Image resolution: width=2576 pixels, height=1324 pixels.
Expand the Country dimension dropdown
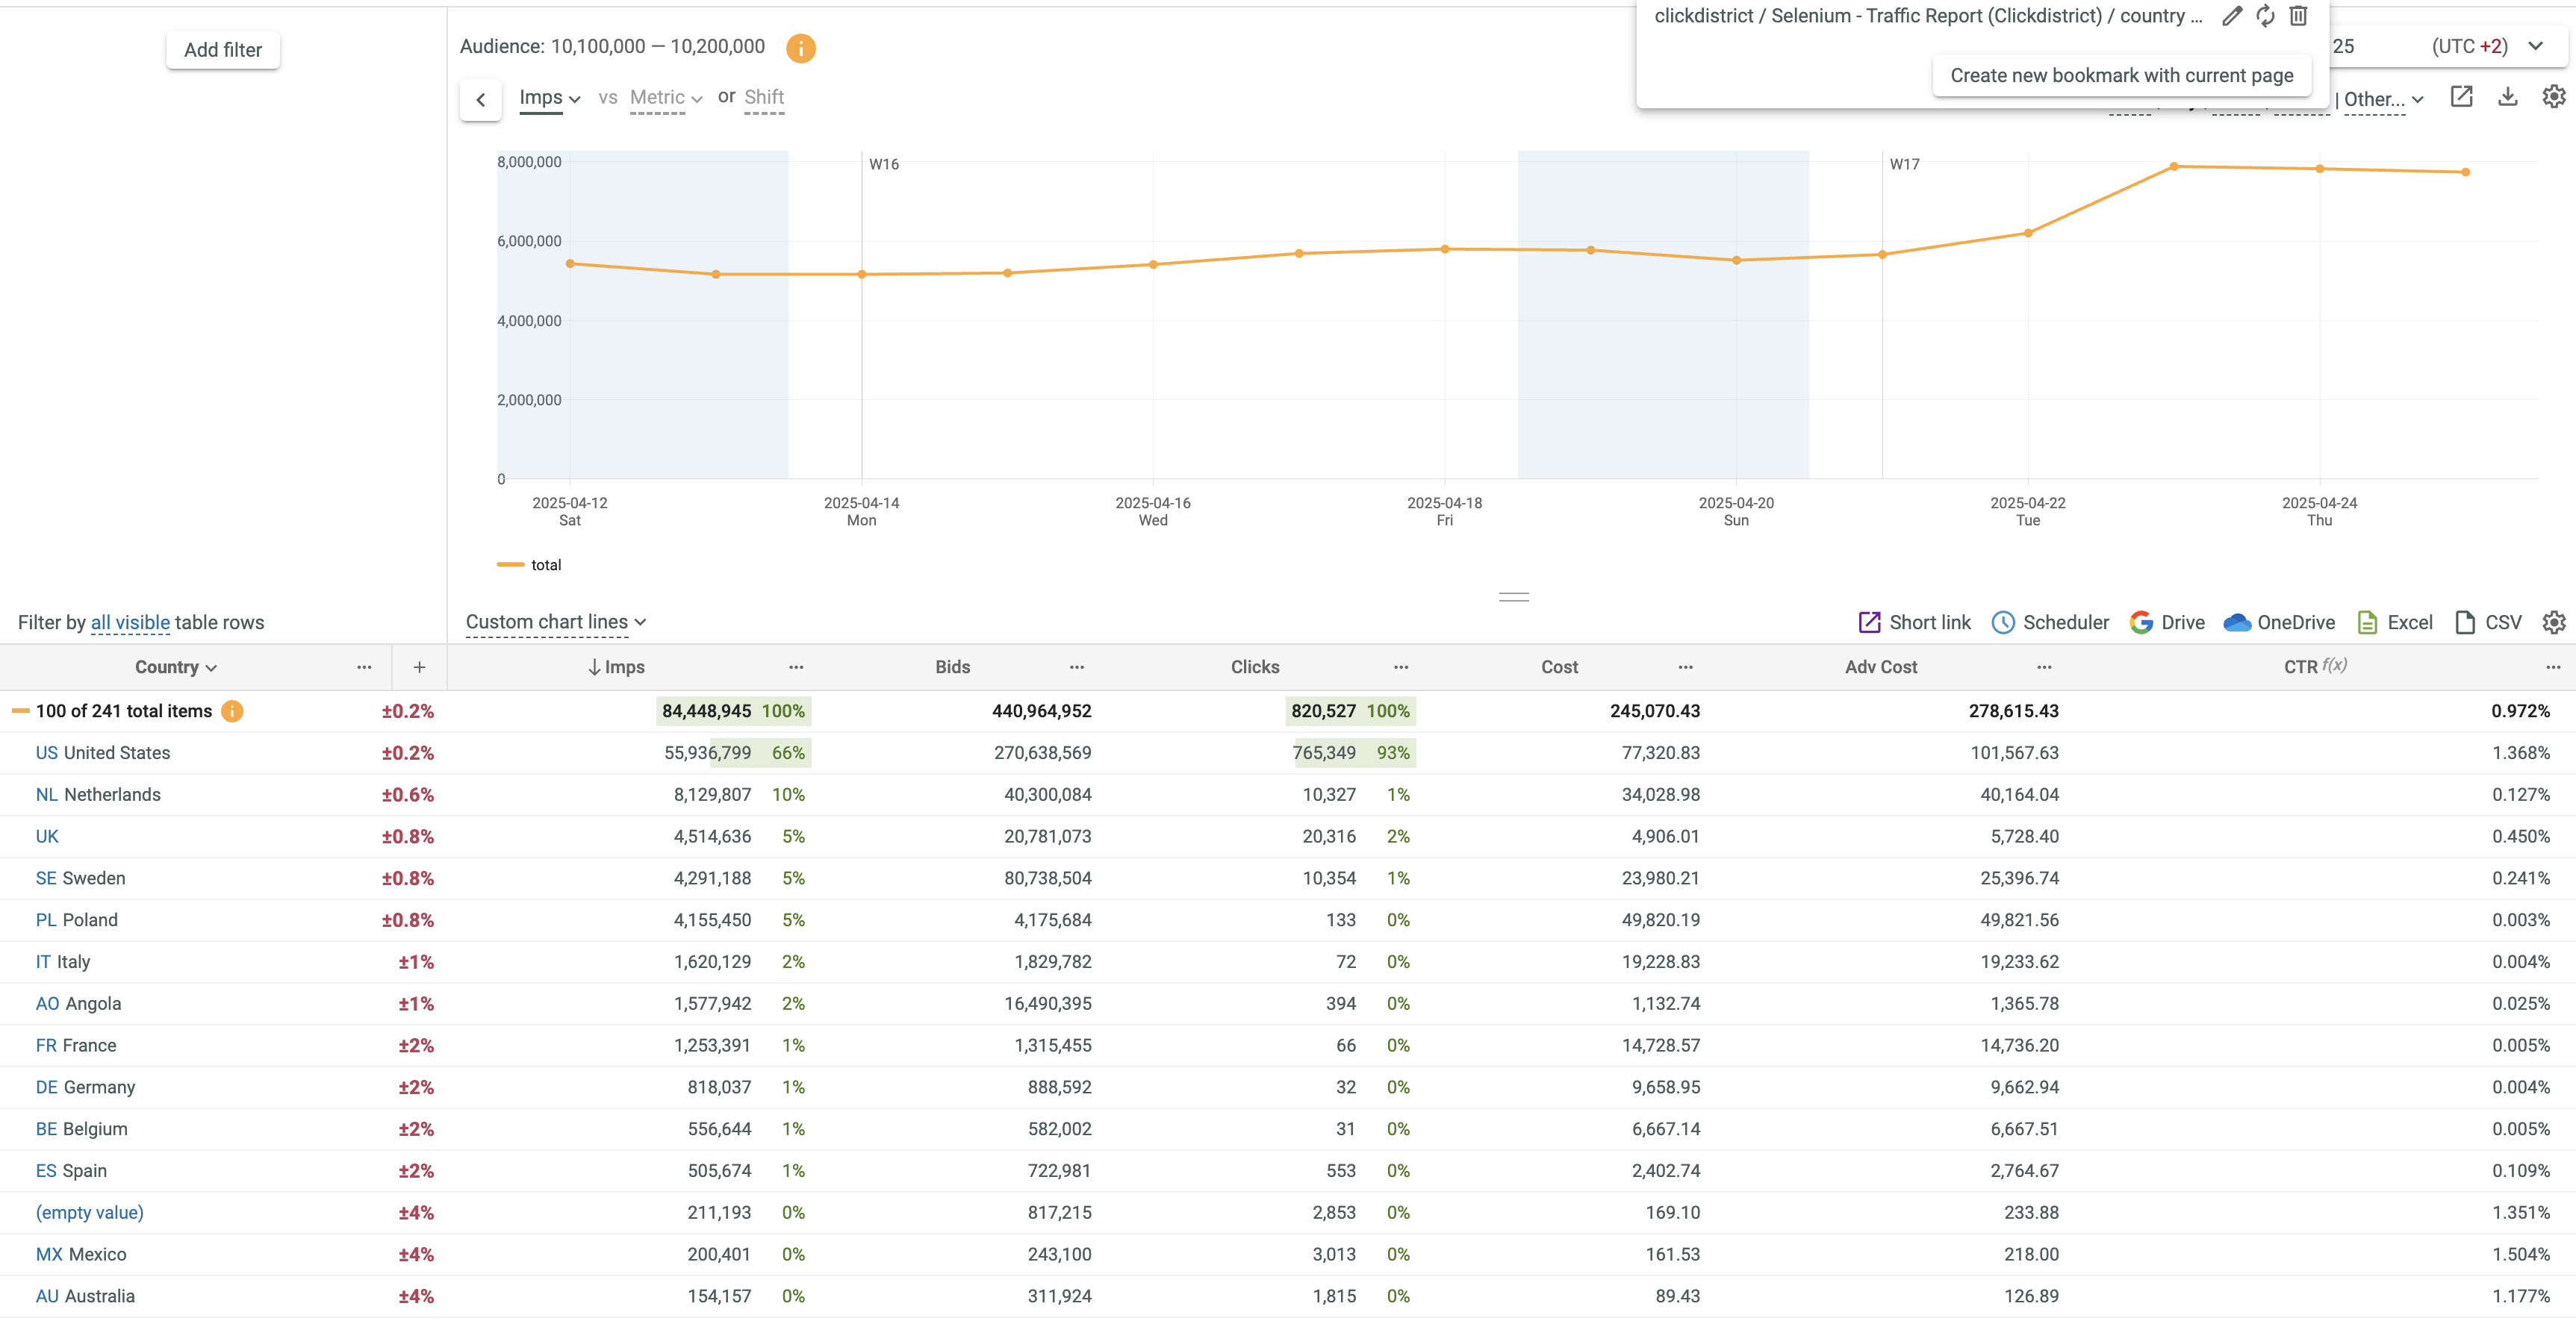(x=176, y=666)
